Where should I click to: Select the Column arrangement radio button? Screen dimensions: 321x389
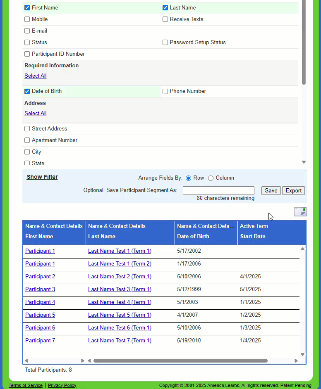click(x=211, y=178)
